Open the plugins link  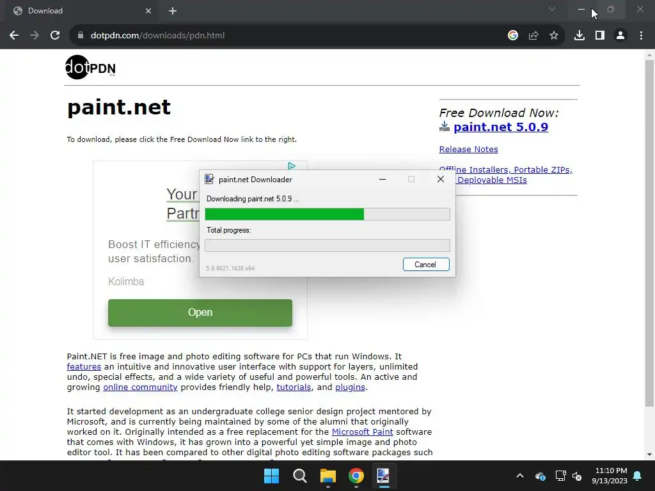(350, 387)
